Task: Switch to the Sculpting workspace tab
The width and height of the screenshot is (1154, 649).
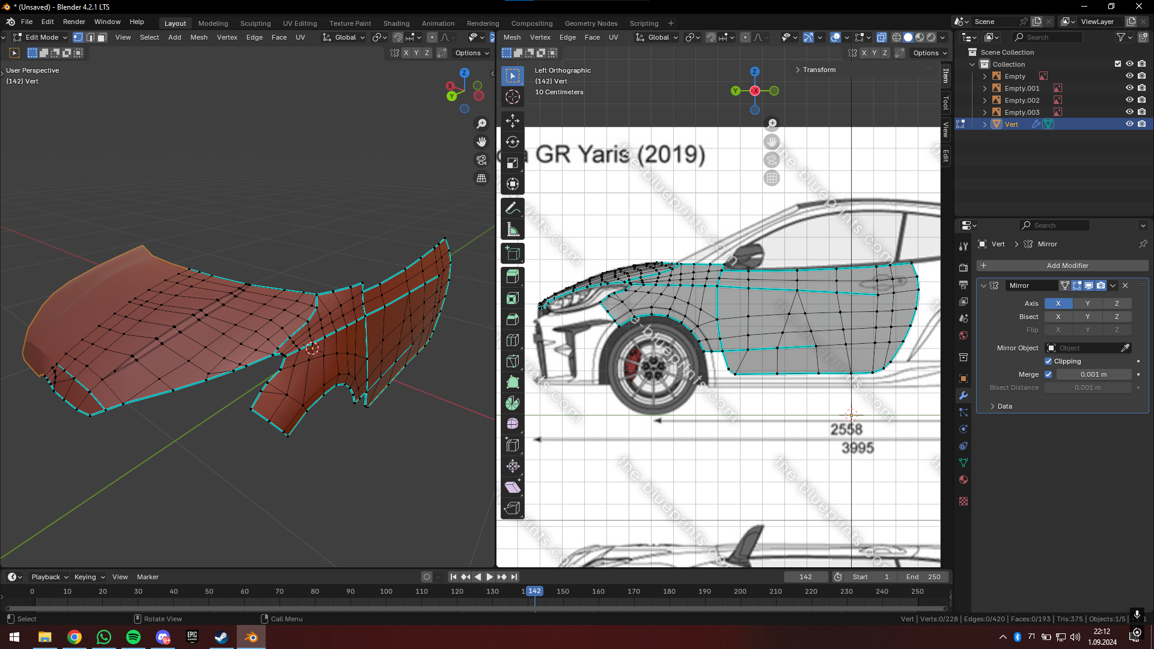Action: 255,23
